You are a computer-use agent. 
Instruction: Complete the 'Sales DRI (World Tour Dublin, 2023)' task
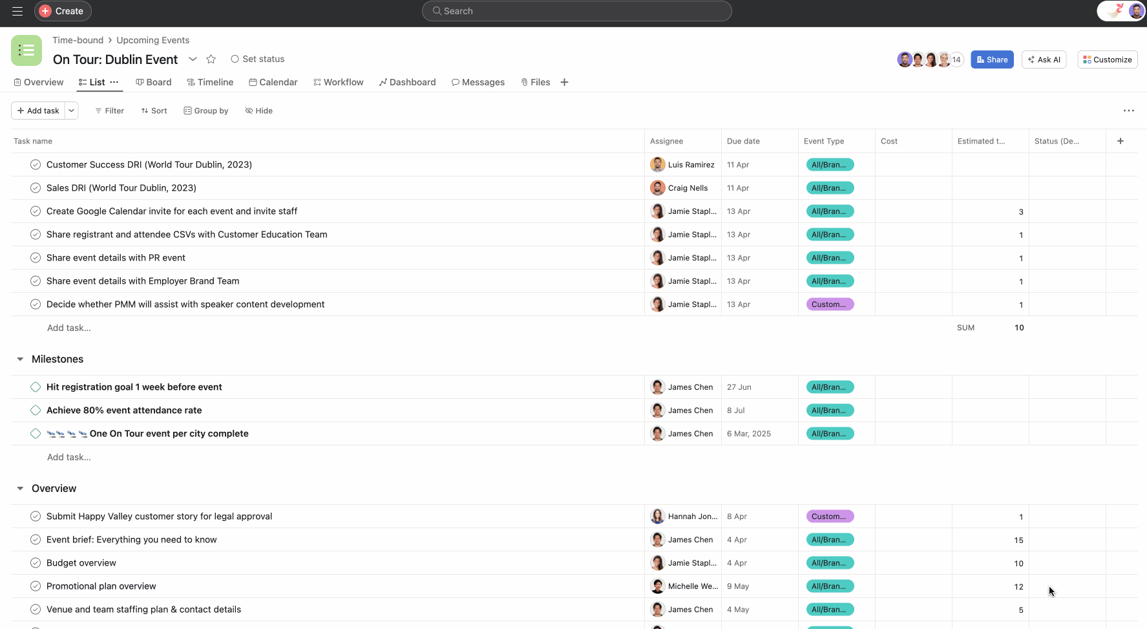point(36,187)
